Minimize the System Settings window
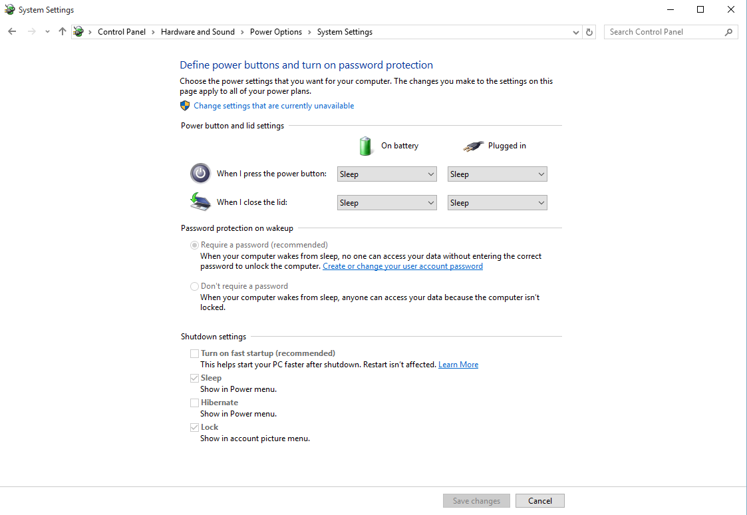The height and width of the screenshot is (515, 747). click(671, 9)
